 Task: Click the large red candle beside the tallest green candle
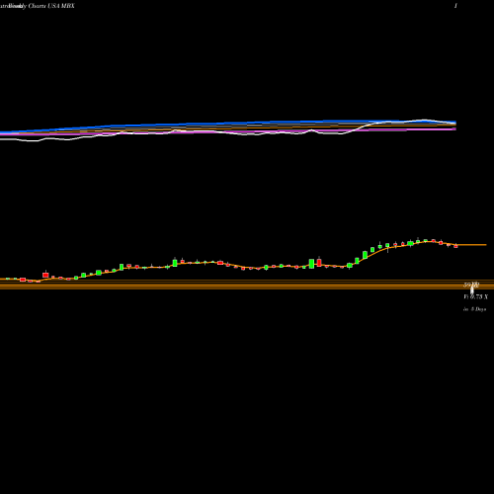tap(319, 263)
